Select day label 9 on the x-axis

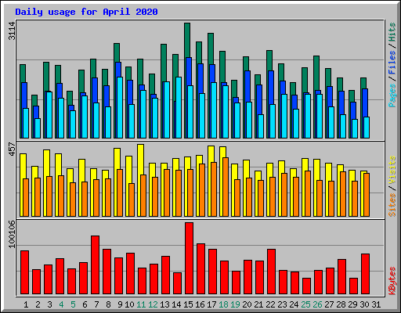tap(120, 304)
